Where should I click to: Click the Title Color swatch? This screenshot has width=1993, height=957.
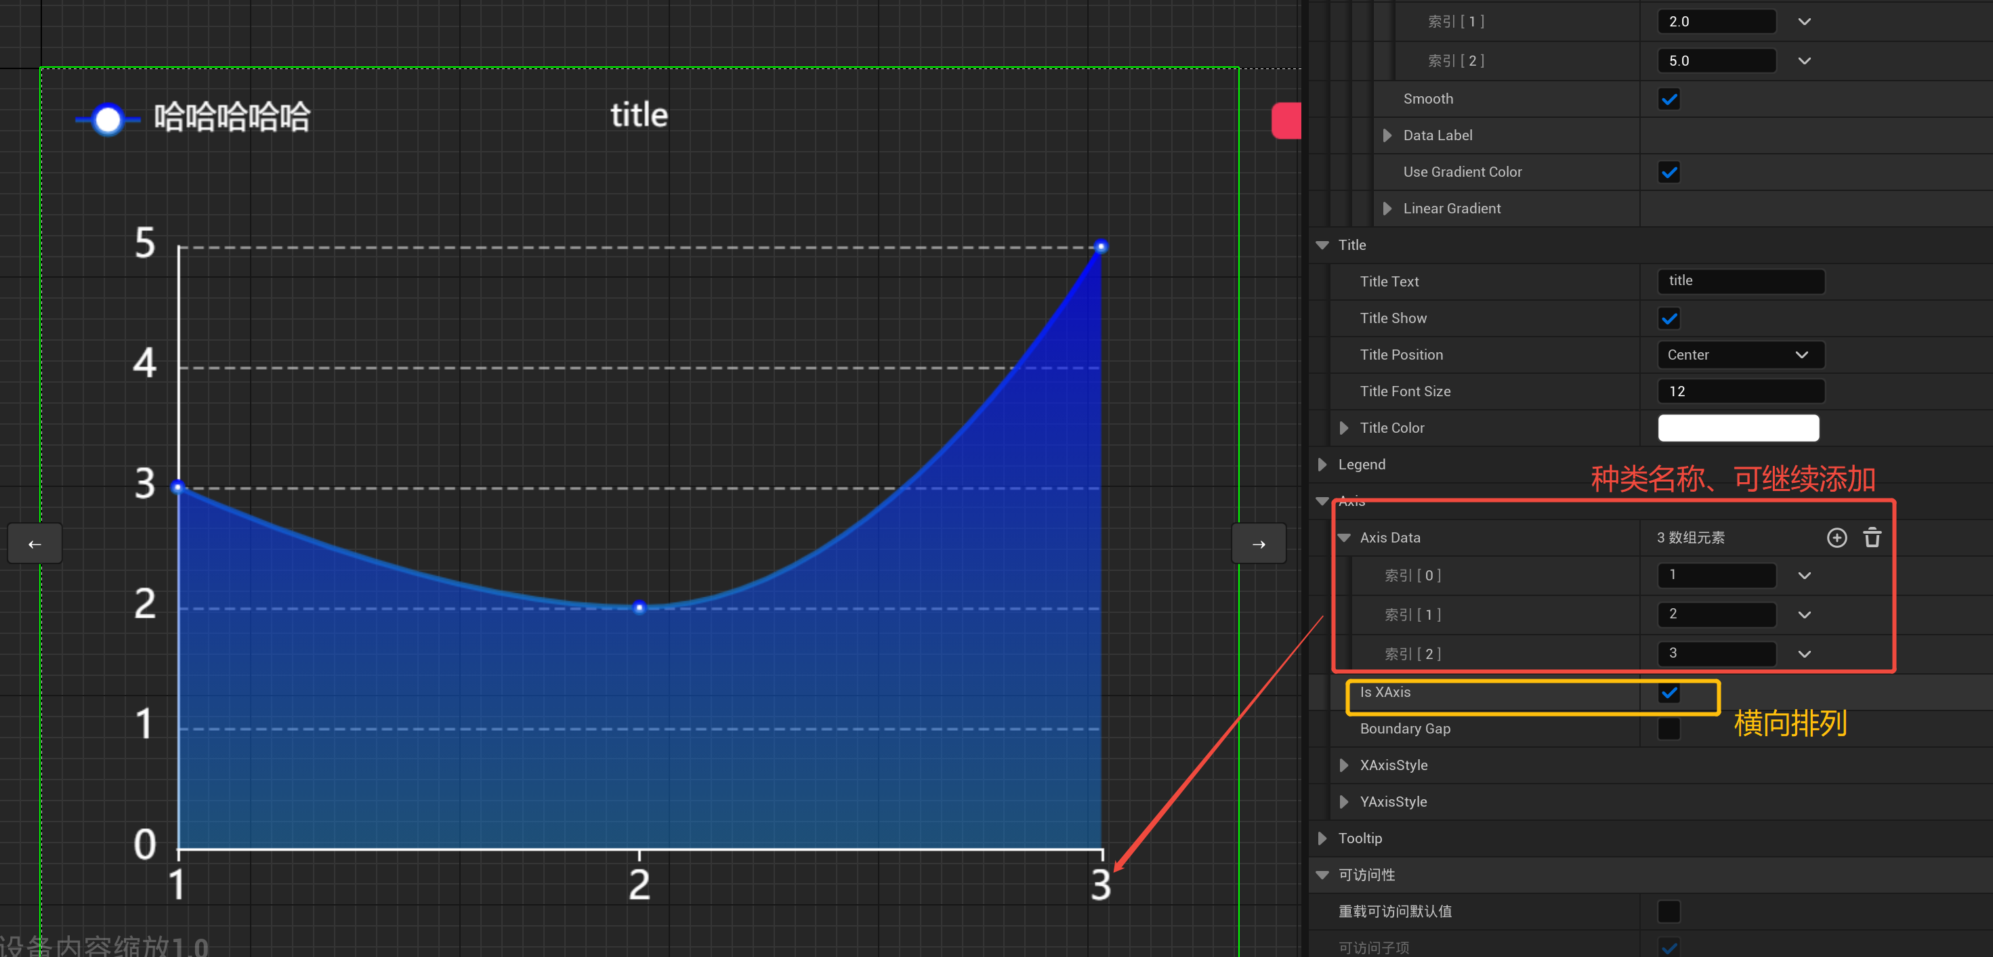click(x=1738, y=427)
